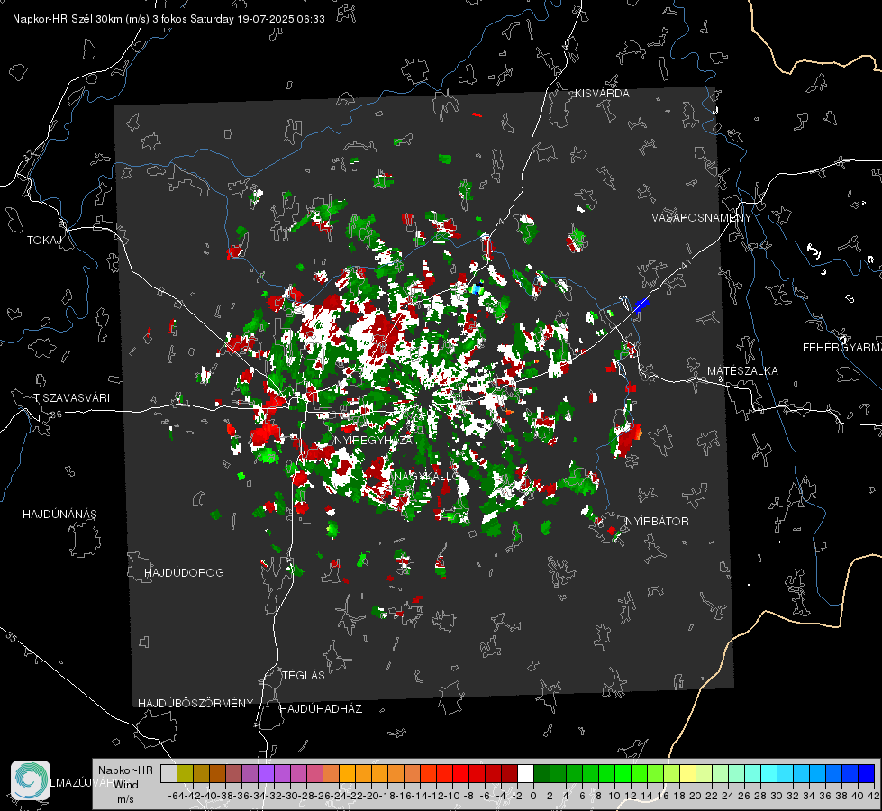Click the HAJDÚDOROG label
Image resolution: width=882 pixels, height=811 pixels.
(184, 572)
